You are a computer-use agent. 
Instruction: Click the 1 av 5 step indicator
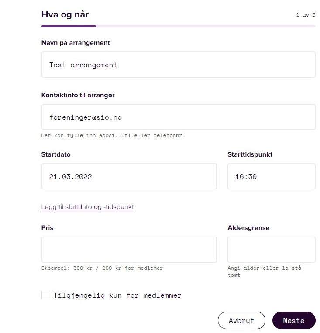click(x=306, y=15)
